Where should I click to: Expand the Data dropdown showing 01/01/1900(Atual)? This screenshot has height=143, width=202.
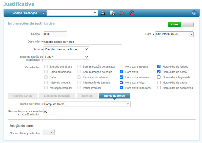(191, 34)
